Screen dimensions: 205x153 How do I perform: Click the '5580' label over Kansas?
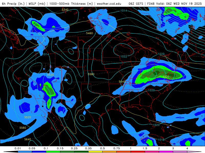click(91, 74)
